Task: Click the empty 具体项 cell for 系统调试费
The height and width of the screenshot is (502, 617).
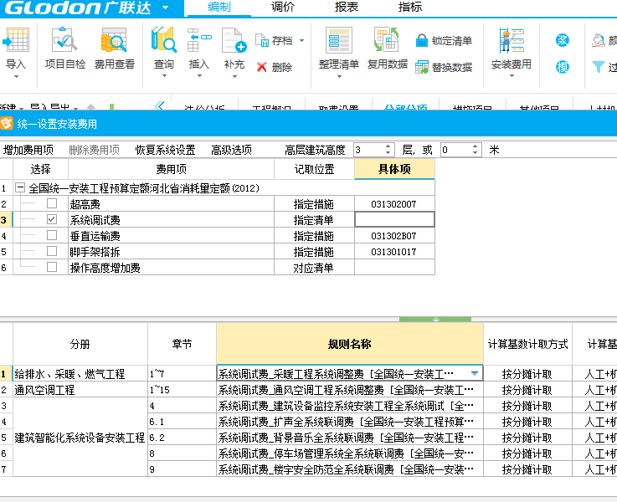Action: pyautogui.click(x=394, y=219)
